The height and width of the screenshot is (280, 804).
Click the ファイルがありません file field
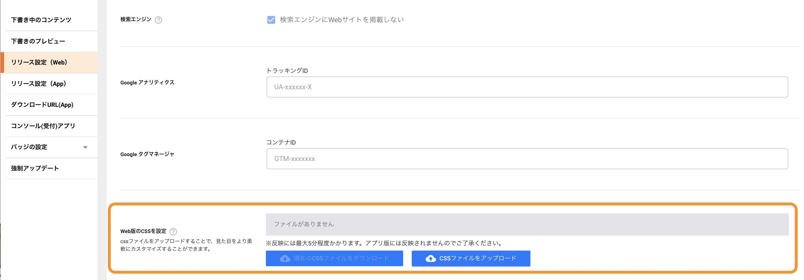527,224
